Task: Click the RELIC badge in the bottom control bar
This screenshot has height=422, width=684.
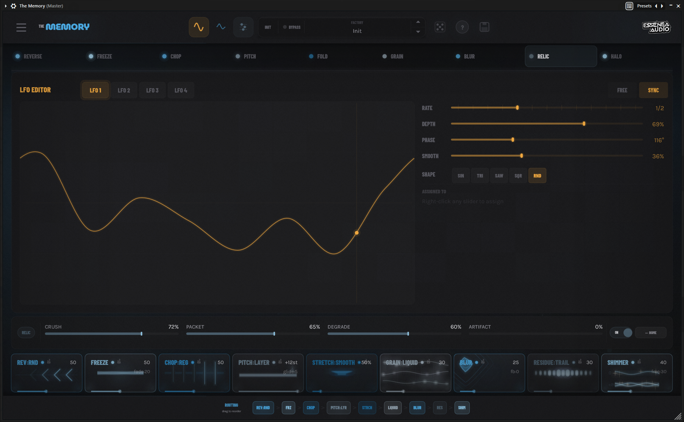Action: pos(26,333)
